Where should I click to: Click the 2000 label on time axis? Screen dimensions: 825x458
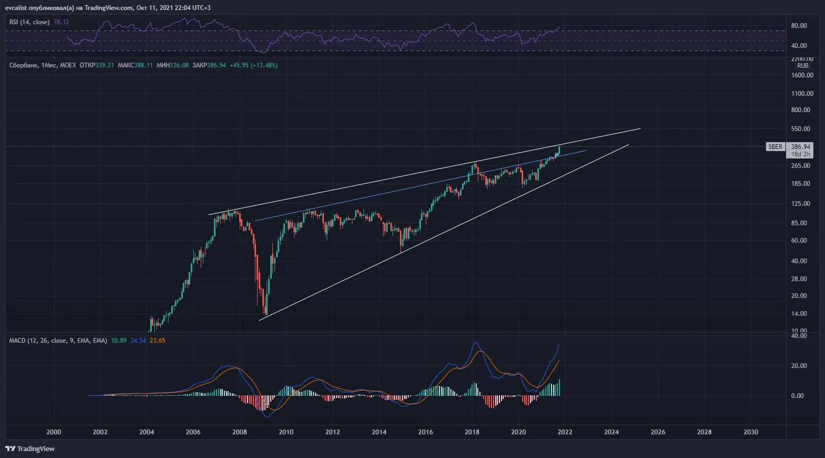coord(54,432)
